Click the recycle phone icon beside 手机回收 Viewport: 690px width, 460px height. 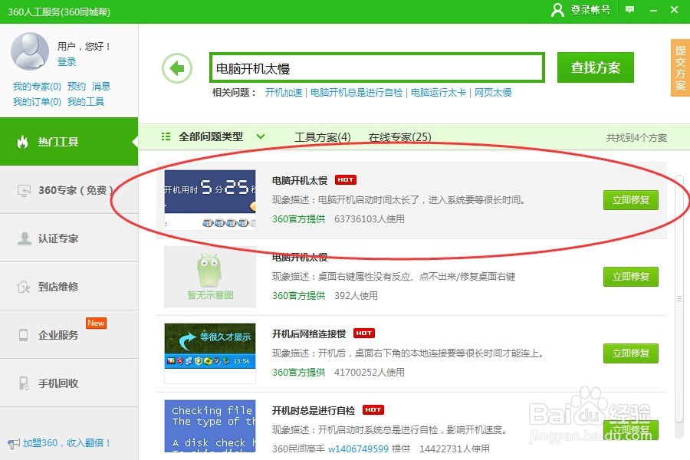click(24, 383)
